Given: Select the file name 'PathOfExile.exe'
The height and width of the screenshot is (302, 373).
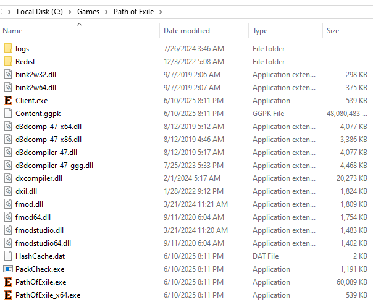Looking at the screenshot, I should tap(41, 282).
